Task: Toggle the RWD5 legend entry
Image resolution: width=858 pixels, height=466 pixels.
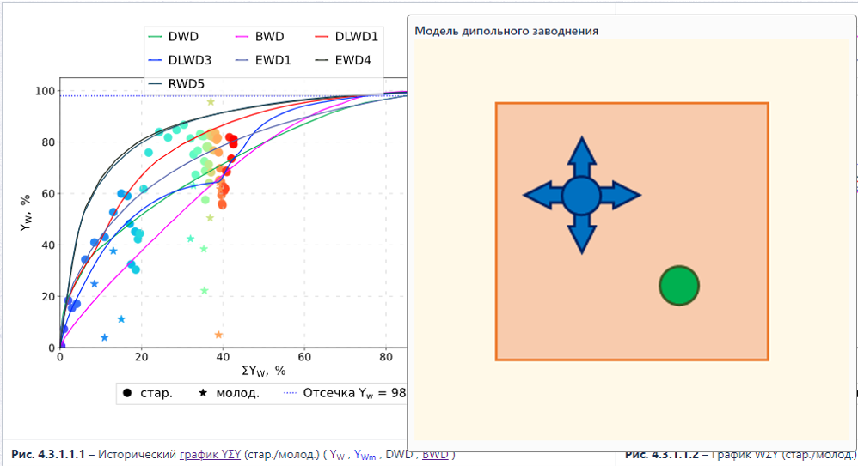Action: [176, 83]
